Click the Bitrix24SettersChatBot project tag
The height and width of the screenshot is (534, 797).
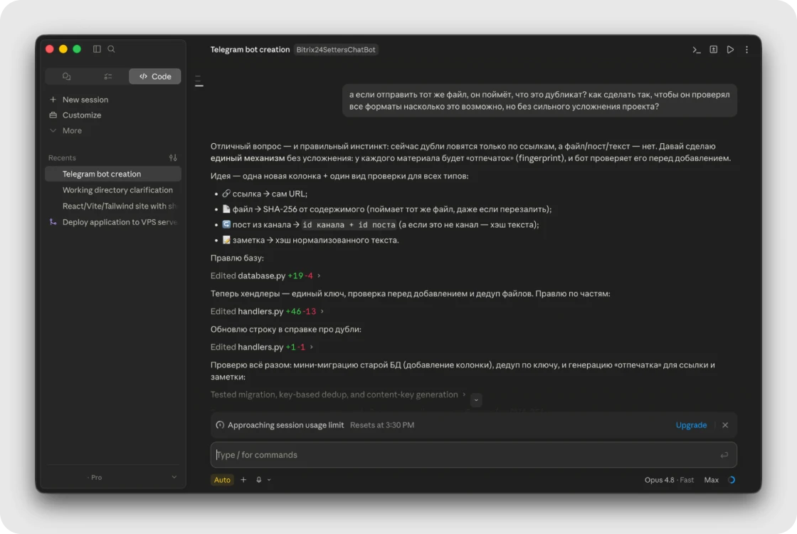(335, 49)
